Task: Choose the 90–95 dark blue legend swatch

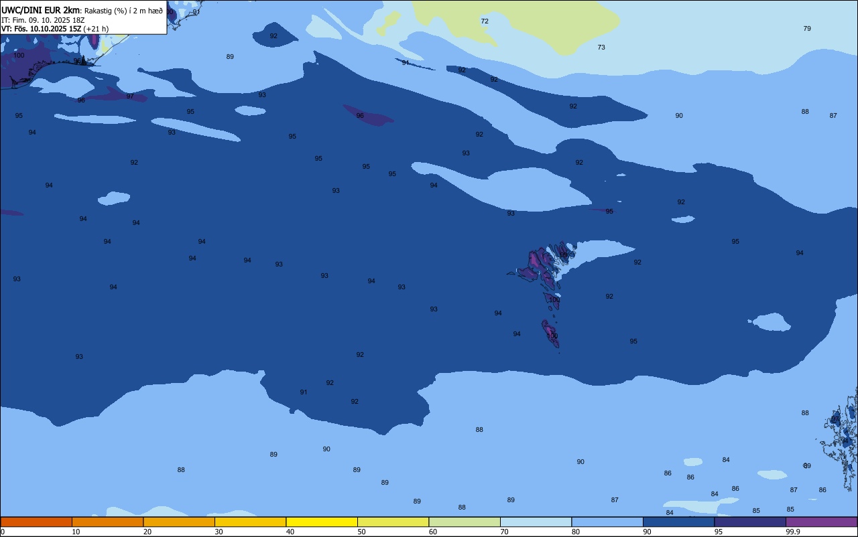Action: 678,522
